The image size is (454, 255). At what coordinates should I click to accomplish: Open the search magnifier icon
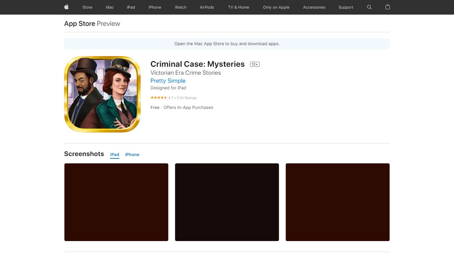(369, 7)
